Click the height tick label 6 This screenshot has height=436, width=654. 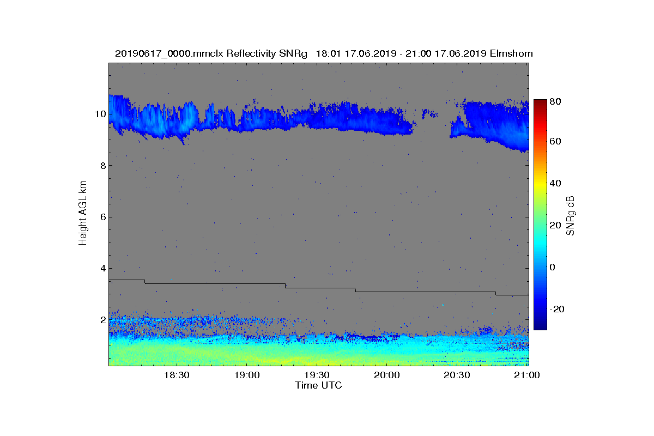pyautogui.click(x=103, y=217)
